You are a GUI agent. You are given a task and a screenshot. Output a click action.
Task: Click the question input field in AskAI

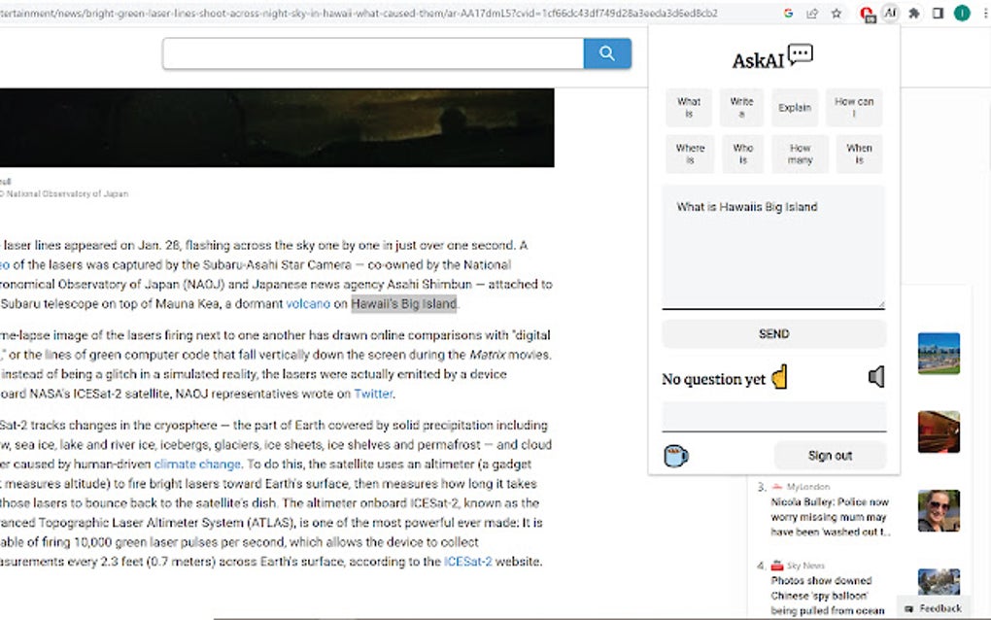(x=773, y=243)
